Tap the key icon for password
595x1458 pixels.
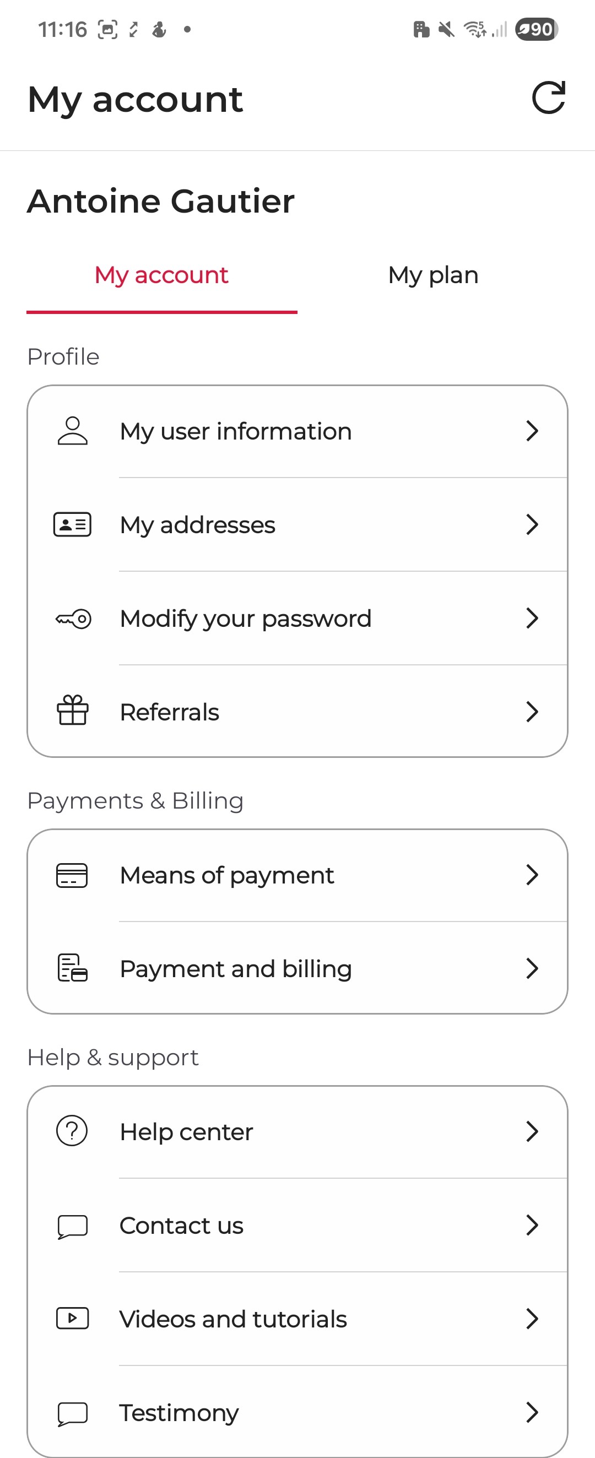pyautogui.click(x=73, y=619)
